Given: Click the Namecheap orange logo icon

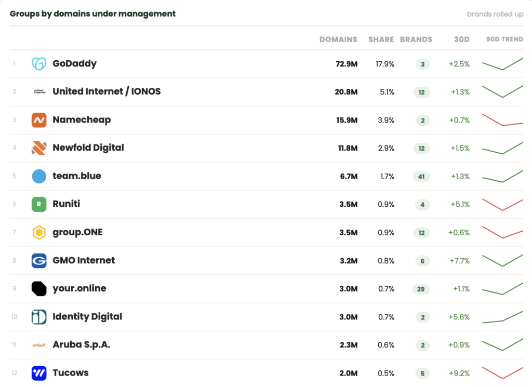Looking at the screenshot, I should tap(39, 120).
